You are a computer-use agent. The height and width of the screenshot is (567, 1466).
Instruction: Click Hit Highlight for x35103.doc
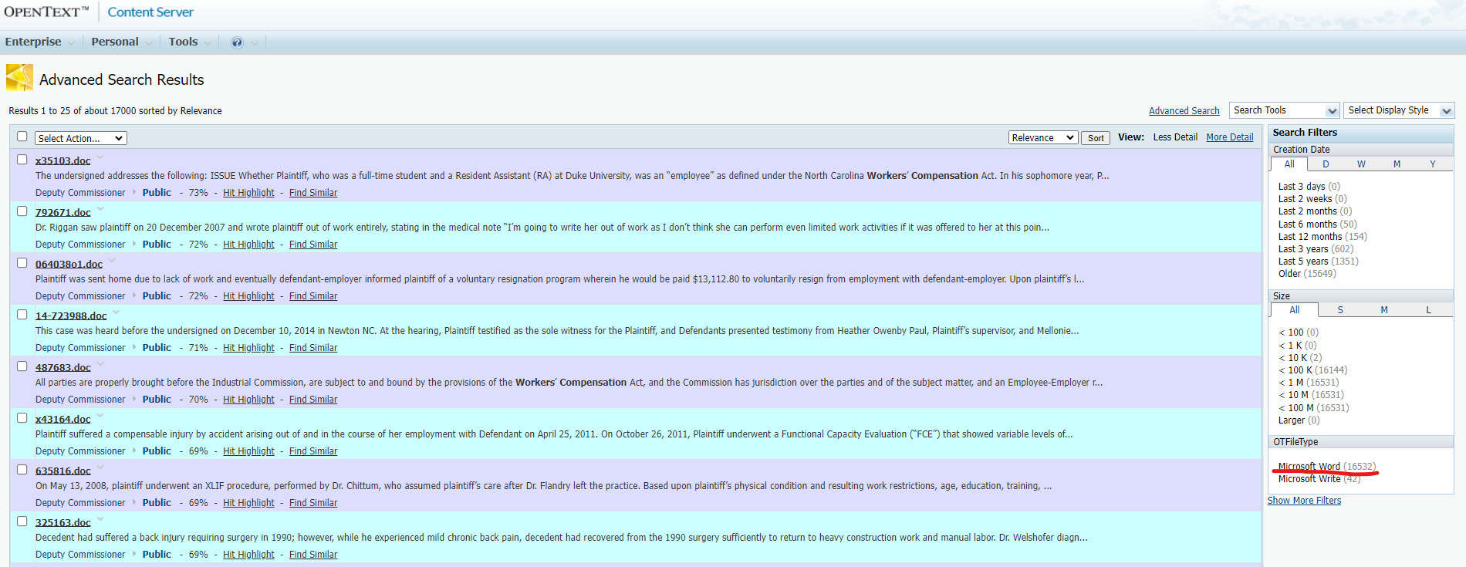pos(248,193)
